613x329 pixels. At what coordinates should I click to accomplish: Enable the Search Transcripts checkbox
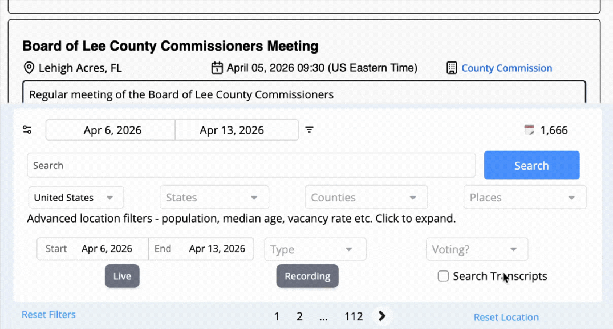click(443, 276)
